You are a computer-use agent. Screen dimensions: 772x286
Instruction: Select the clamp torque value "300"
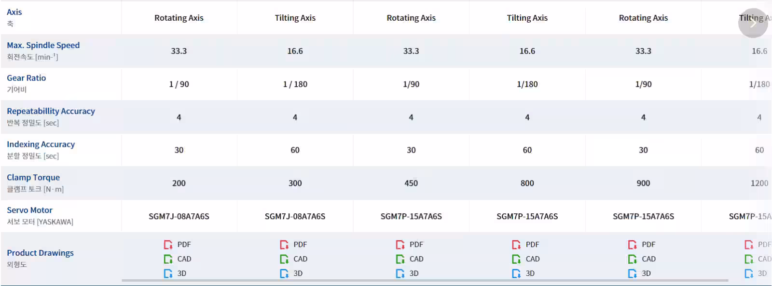click(295, 183)
